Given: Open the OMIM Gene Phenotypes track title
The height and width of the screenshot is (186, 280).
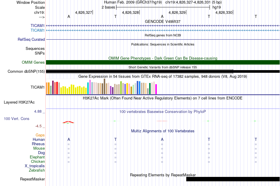Looking at the screenshot, I should pyautogui.click(x=163, y=58).
